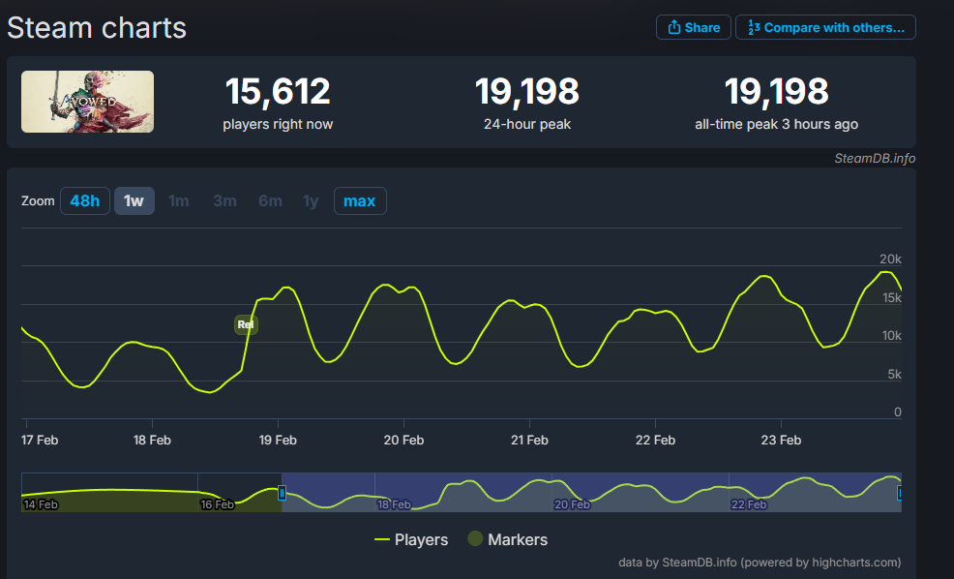954x579 pixels.
Task: Click the right navigator range handle
Action: pos(899,492)
